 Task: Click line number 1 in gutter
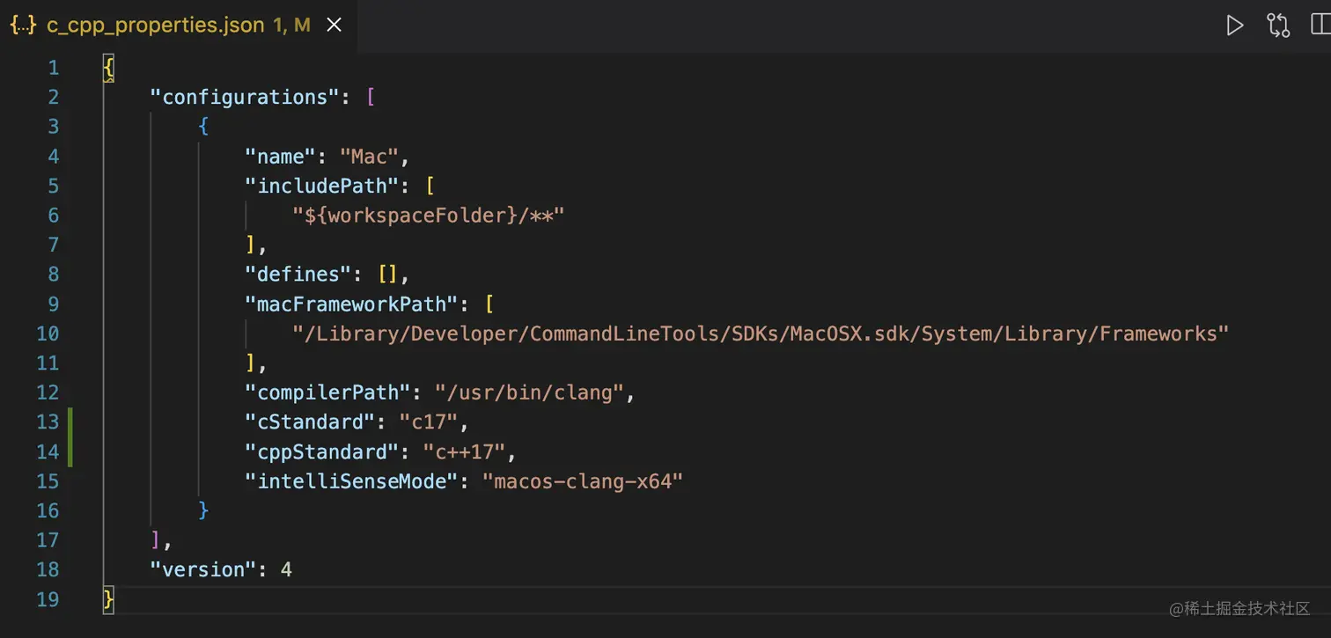pyautogui.click(x=54, y=68)
